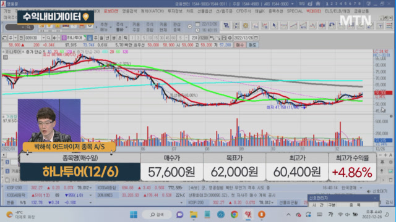This screenshot has width=396, height=222.
Task: Open Chrome from the Windows taskbar
Action: (234, 215)
